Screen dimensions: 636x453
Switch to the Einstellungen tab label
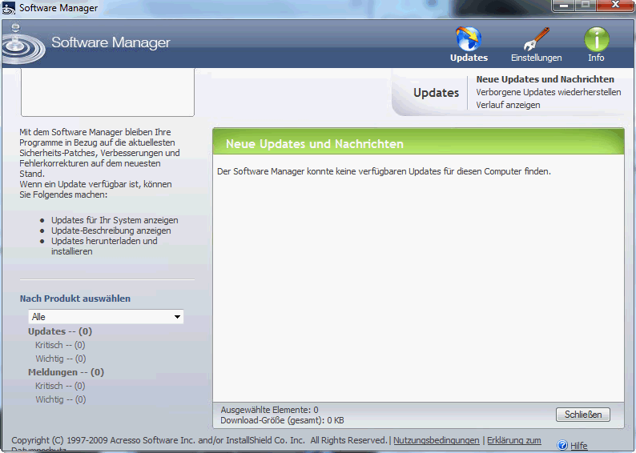pos(536,58)
